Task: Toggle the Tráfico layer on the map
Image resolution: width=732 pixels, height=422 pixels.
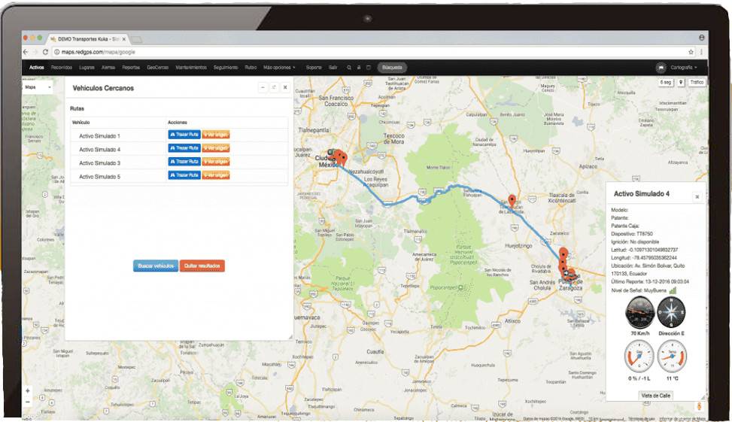Action: [697, 82]
